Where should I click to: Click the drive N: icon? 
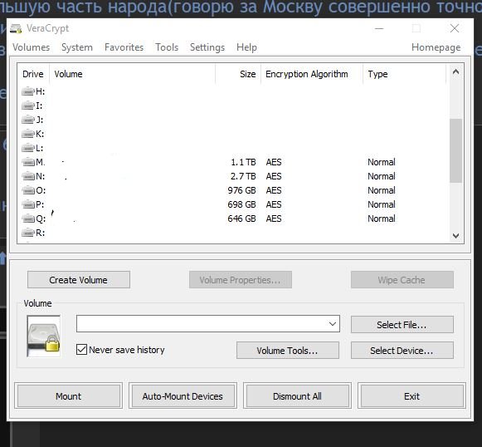click(x=28, y=176)
